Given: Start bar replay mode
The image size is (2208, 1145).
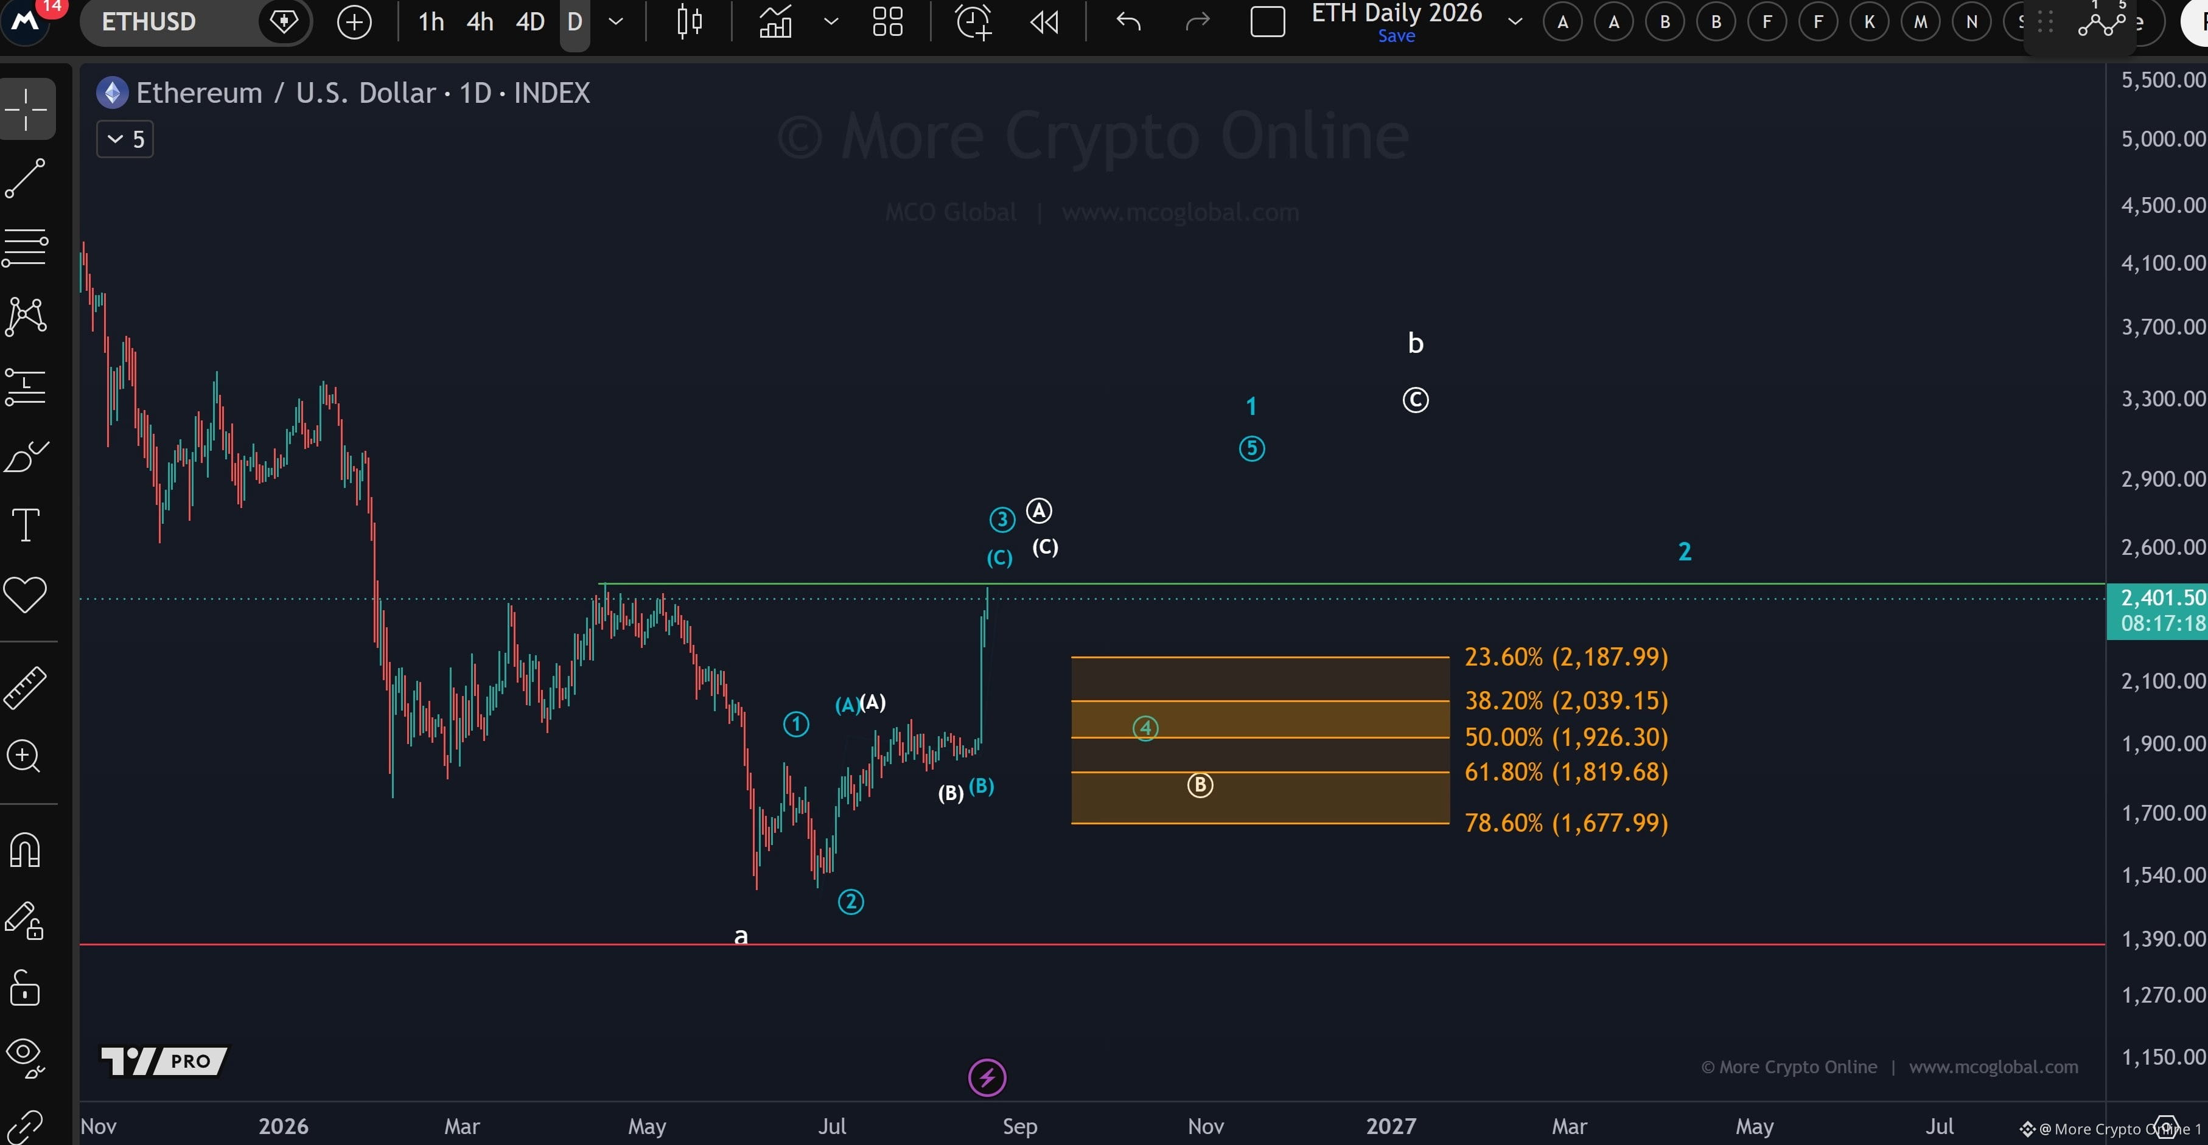Looking at the screenshot, I should pos(1044,21).
